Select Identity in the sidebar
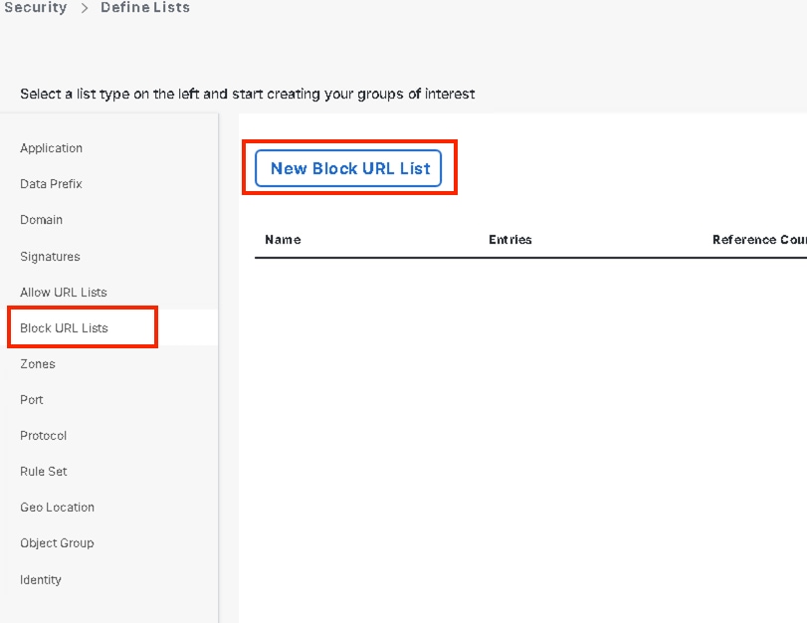This screenshot has height=623, width=807. click(x=40, y=580)
